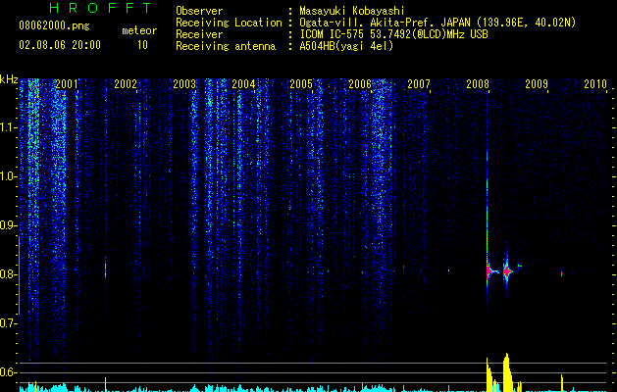The image size is (617, 392).
Task: Click the tallest yellow power peak before 2009
Action: tap(507, 372)
